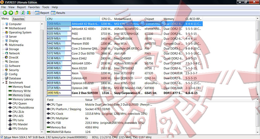The width and height of the screenshot is (260, 139).
Task: Sort by the Chipset column header
Action: (153, 19)
